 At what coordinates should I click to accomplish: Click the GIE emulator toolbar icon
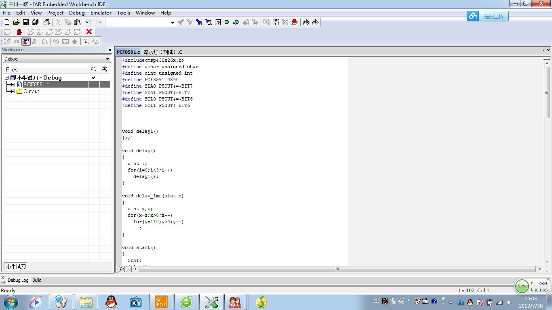coord(17,42)
